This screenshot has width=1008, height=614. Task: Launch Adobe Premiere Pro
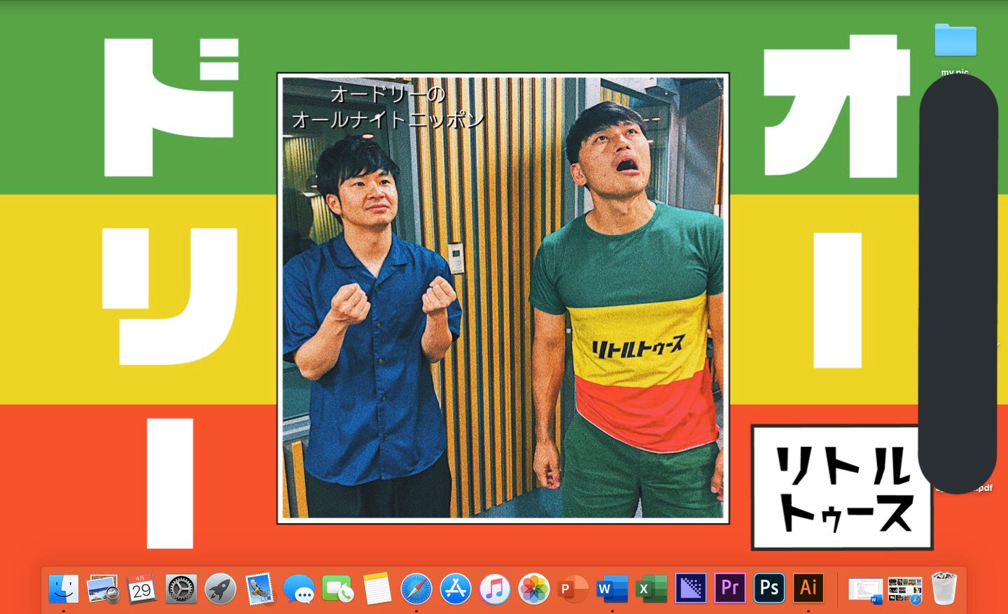click(730, 589)
